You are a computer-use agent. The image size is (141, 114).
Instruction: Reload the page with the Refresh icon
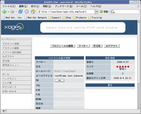pos(20,12)
